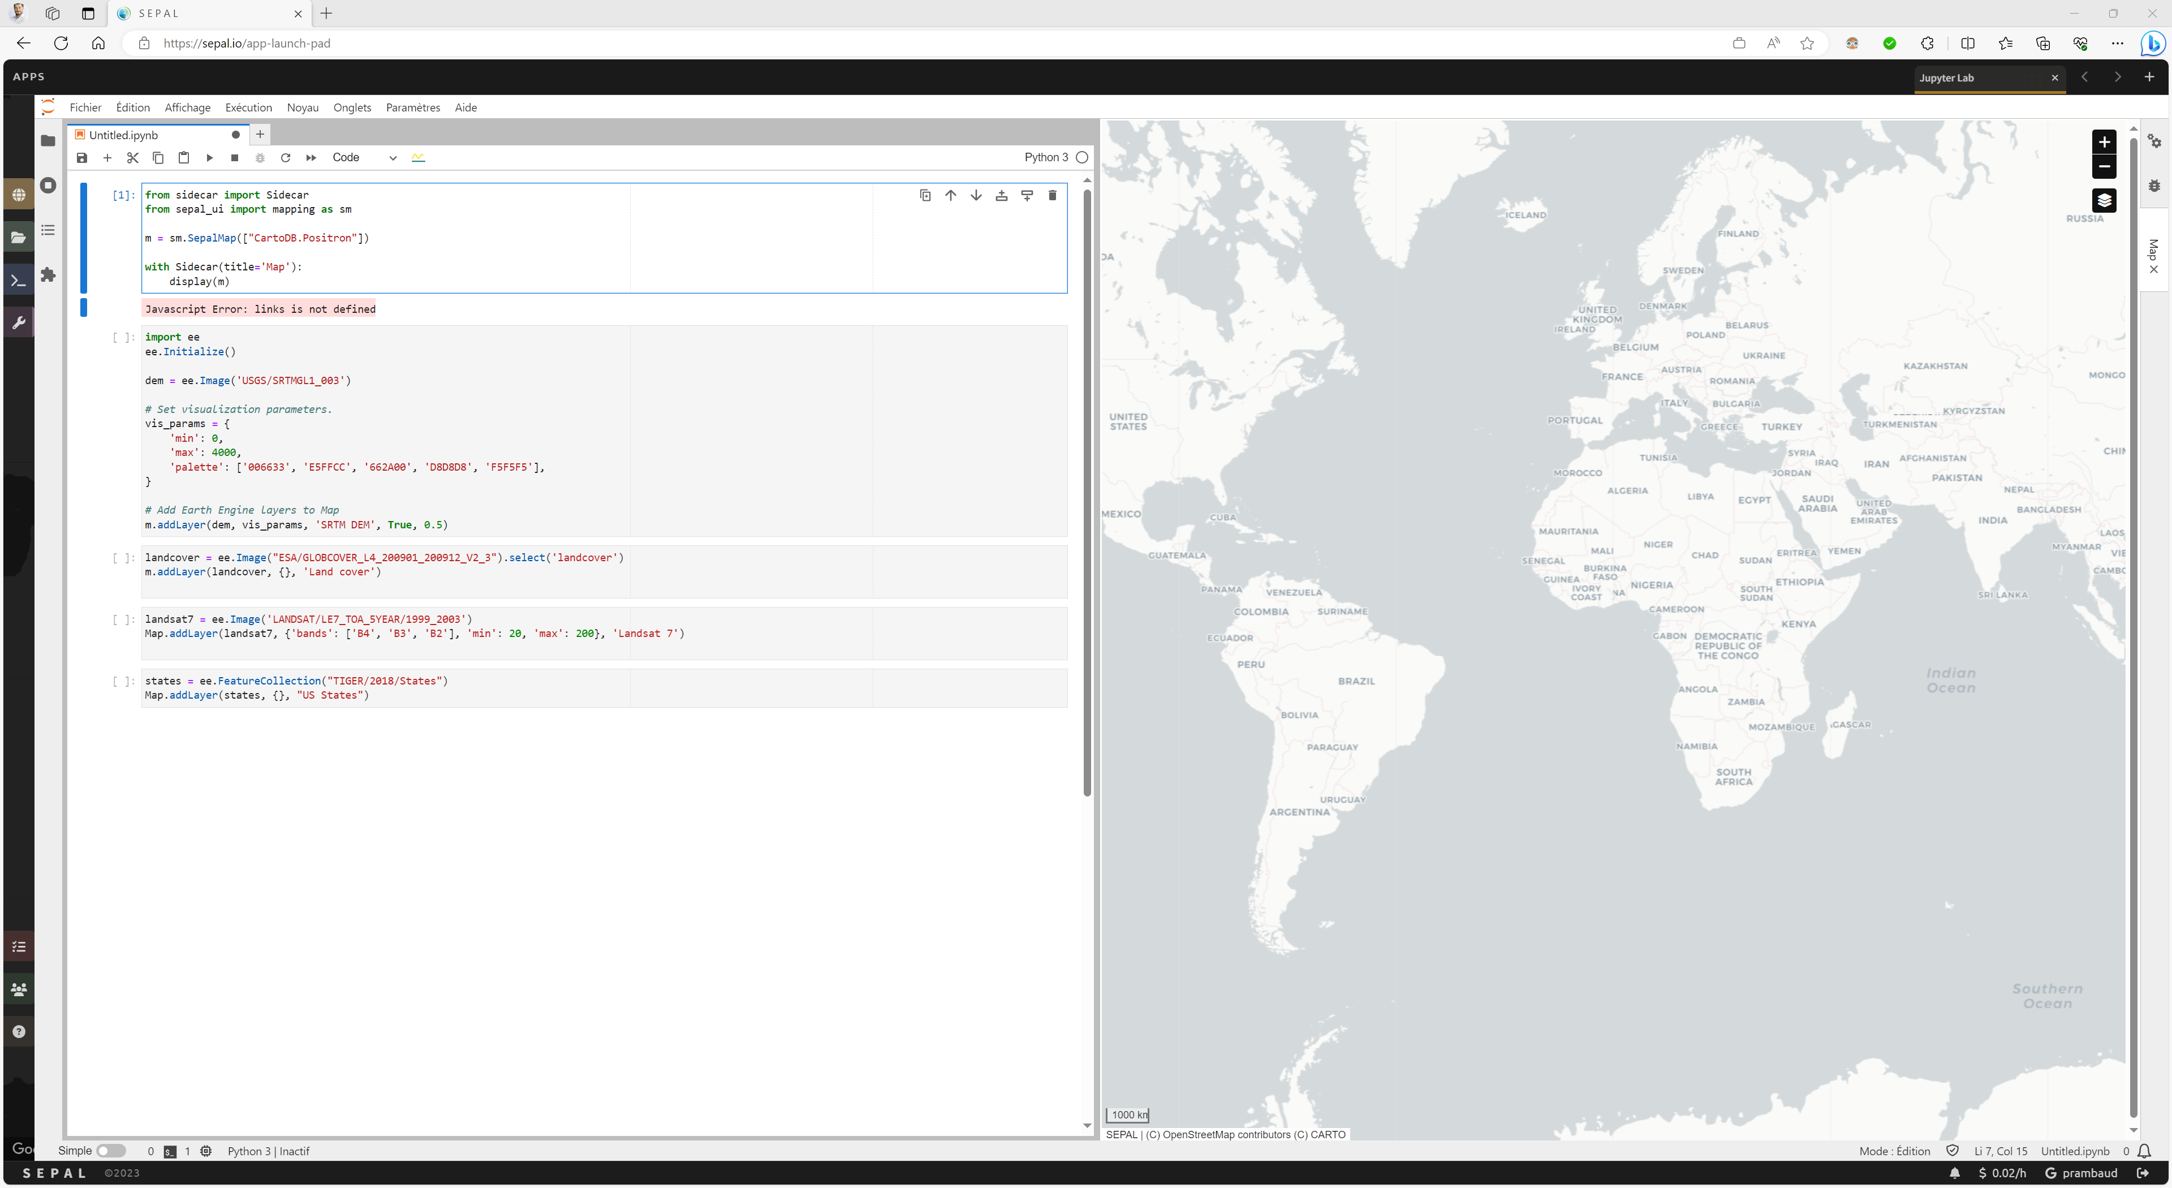Open the Exécution menu

(x=248, y=108)
